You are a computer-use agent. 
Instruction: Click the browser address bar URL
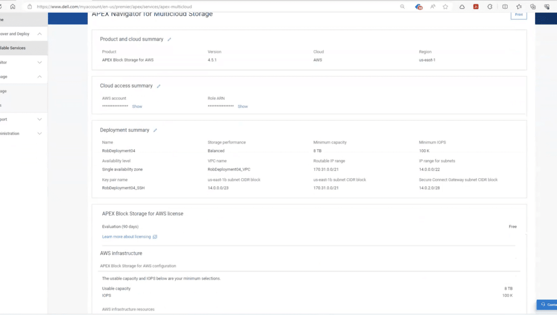pyautogui.click(x=114, y=6)
